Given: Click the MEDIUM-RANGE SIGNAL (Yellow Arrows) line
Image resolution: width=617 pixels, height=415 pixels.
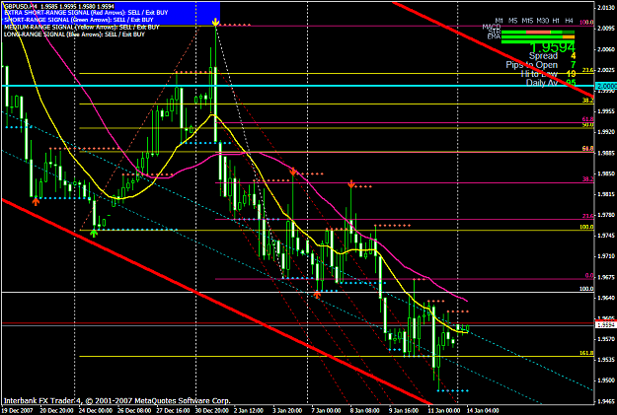Looking at the screenshot, I should 82,28.
